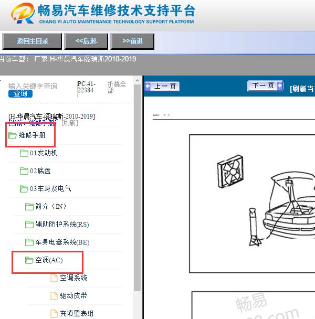Image resolution: width=315 pixels, height=319 pixels.
Task: Focus the 输入关键字查询 search field
Action: (x=33, y=86)
